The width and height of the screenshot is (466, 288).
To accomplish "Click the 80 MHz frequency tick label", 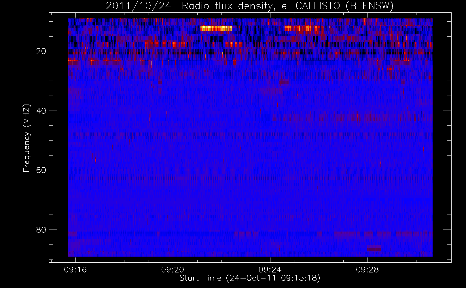I will [41, 230].
